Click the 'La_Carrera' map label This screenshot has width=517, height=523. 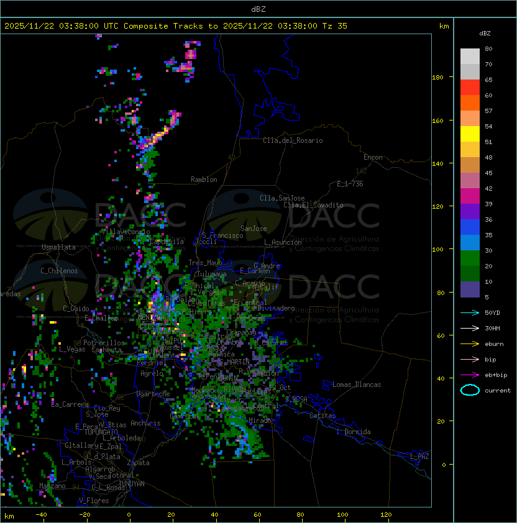pos(70,404)
